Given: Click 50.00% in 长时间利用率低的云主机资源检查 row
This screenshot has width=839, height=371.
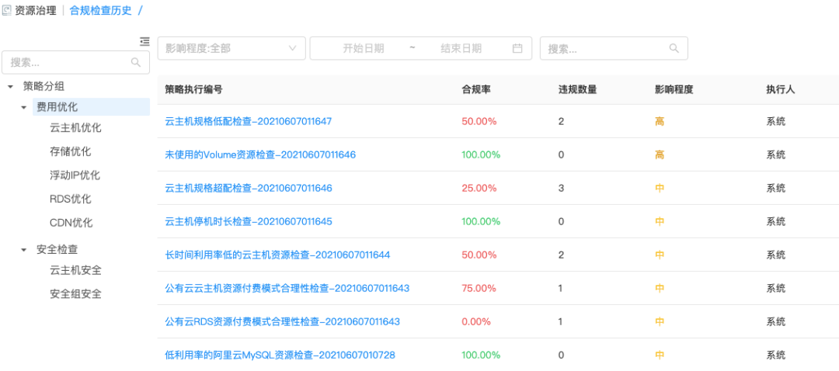Looking at the screenshot, I should pos(479,255).
